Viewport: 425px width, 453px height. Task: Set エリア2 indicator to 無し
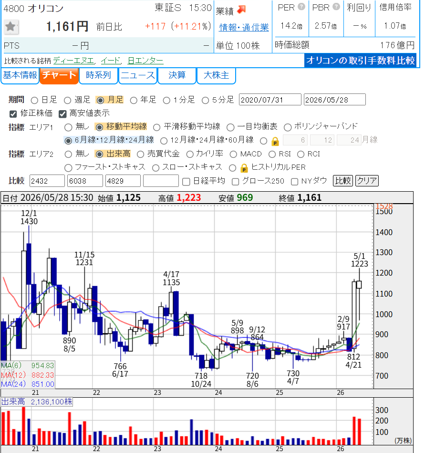coord(68,154)
